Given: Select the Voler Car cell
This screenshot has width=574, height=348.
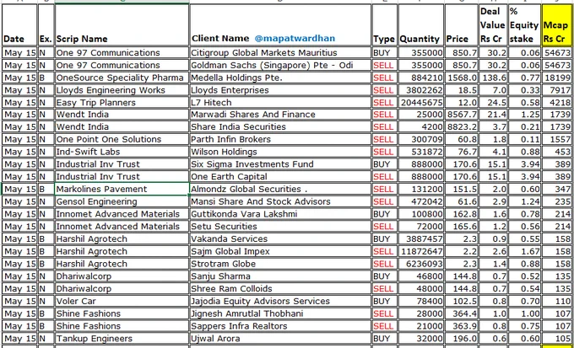Looking at the screenshot, I should point(122,301).
